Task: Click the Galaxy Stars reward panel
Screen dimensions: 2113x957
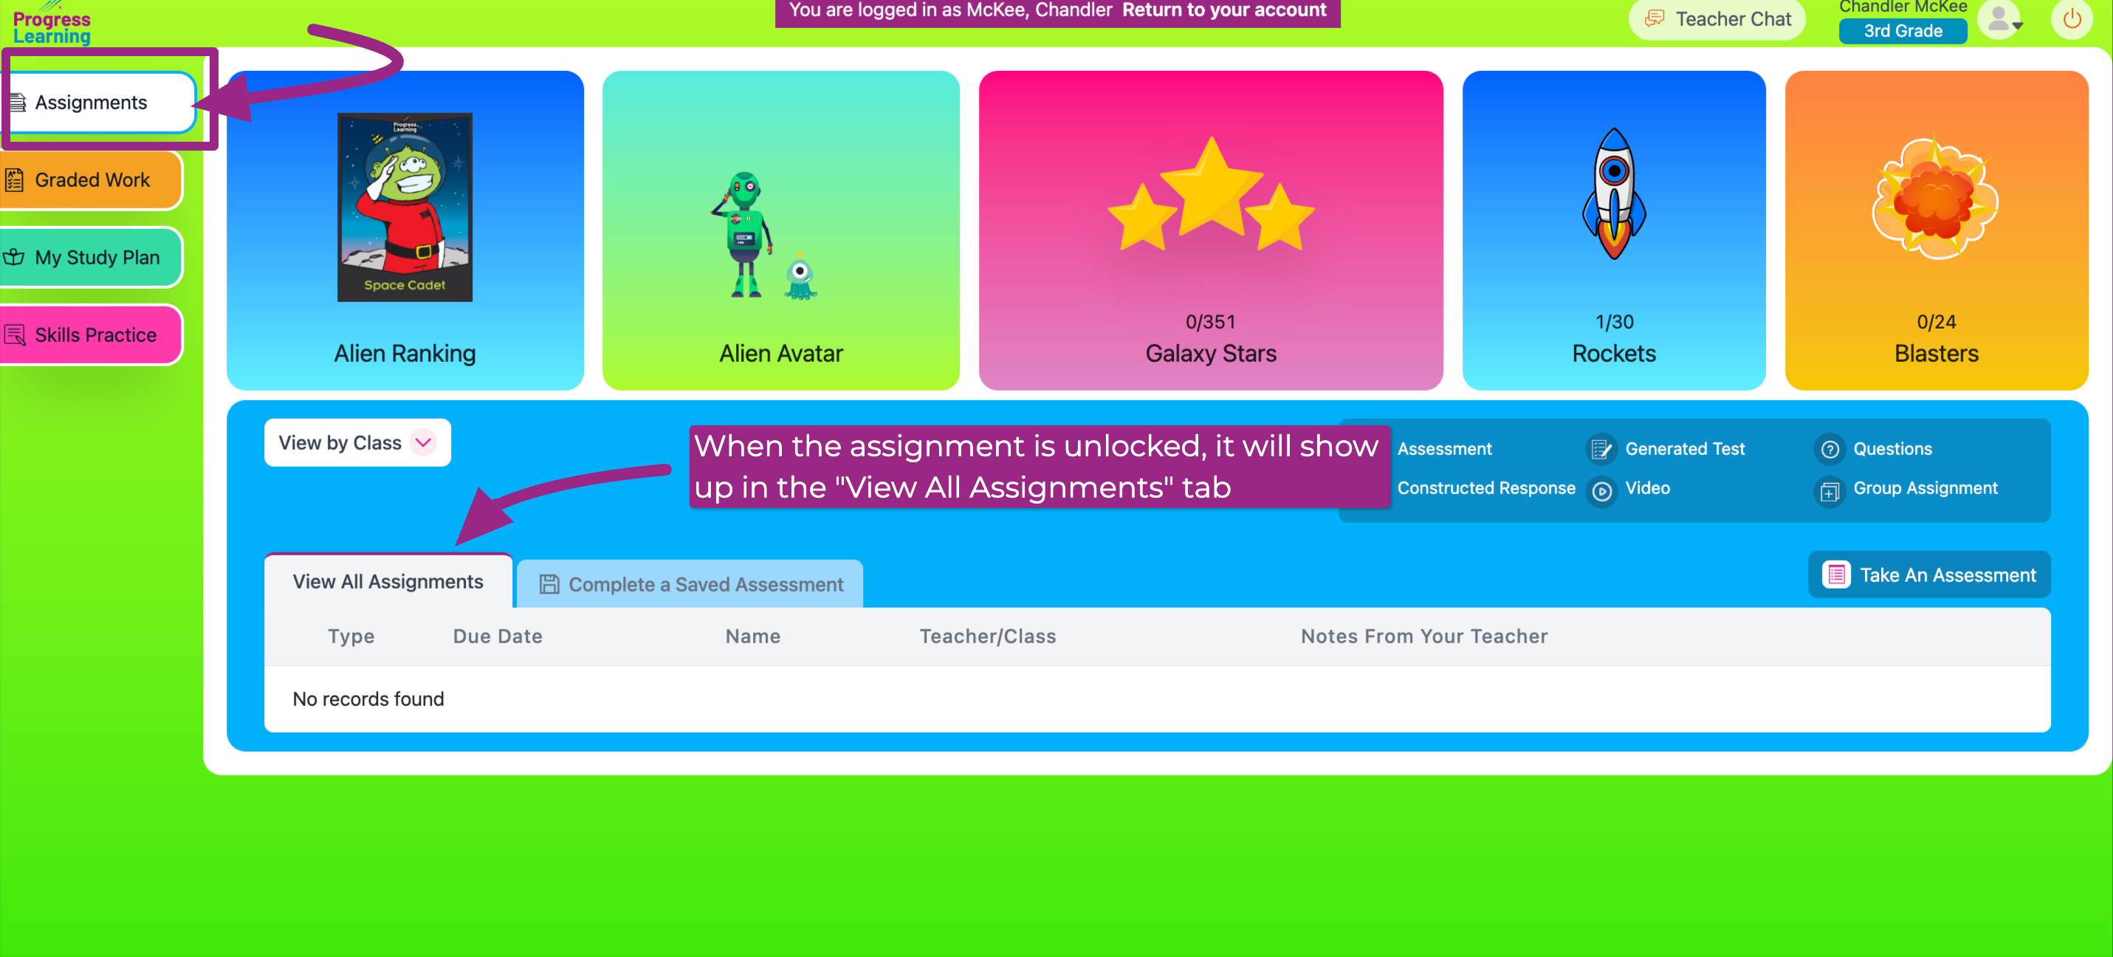Action: click(1209, 230)
